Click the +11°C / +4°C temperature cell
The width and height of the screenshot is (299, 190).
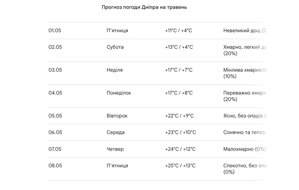pos(178,31)
